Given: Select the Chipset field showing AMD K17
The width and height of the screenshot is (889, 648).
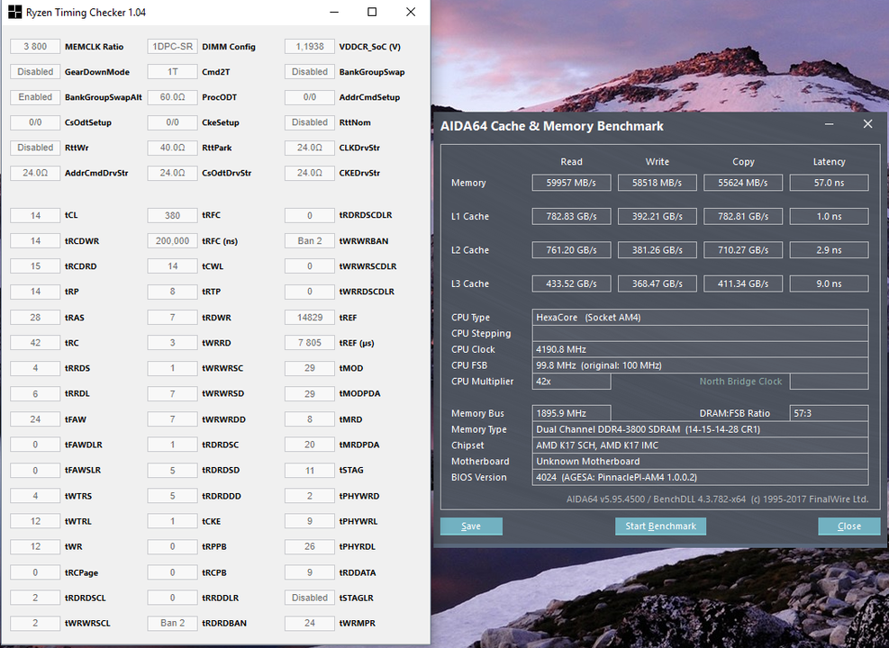Looking at the screenshot, I should [x=700, y=445].
